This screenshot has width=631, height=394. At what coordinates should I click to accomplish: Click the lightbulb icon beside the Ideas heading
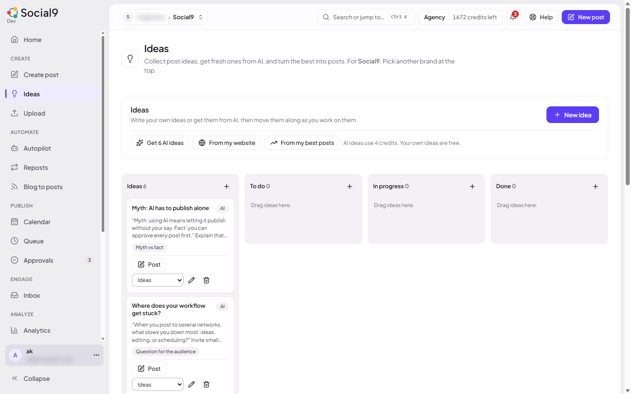coord(130,59)
